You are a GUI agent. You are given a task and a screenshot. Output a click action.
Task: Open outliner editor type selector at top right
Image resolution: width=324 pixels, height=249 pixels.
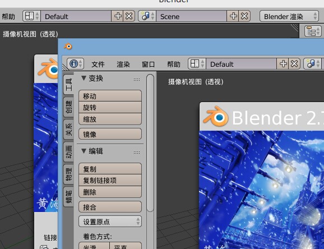click(313, 31)
